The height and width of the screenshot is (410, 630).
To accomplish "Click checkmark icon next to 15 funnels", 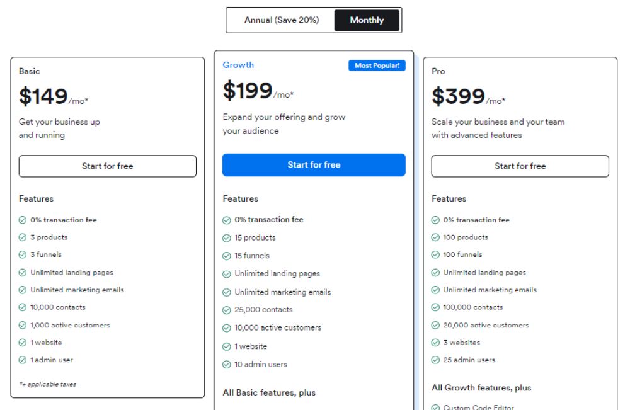I will pyautogui.click(x=227, y=256).
